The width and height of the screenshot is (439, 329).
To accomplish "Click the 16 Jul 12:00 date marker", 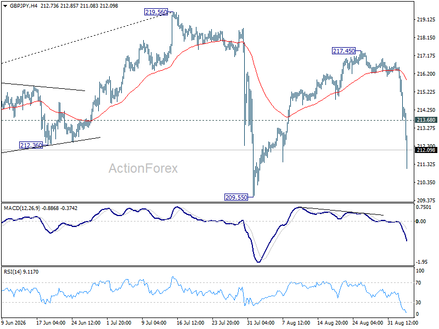I will (x=190, y=322).
